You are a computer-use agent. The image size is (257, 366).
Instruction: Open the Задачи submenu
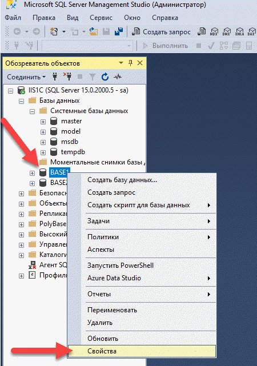tap(142, 221)
